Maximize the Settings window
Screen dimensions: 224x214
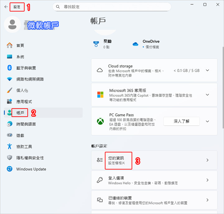tap(205, 4)
